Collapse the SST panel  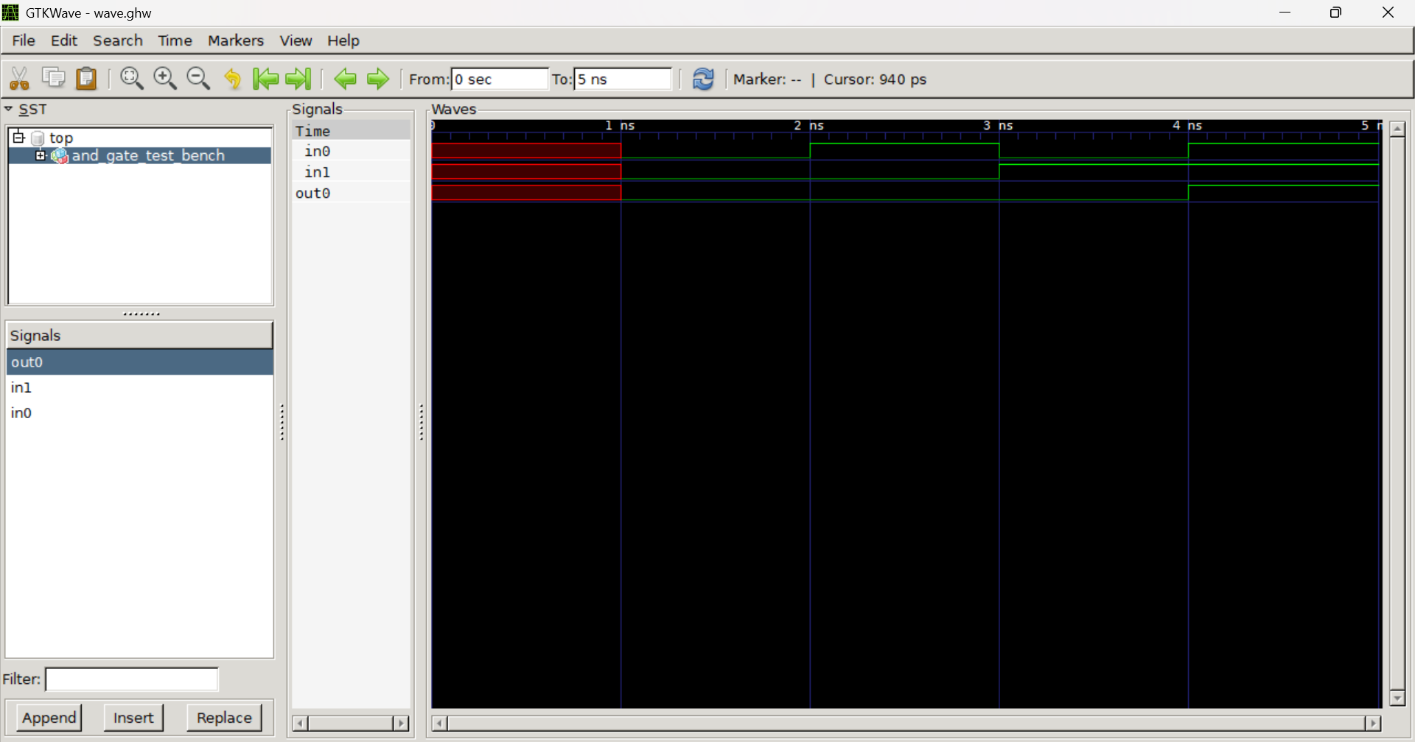9,108
